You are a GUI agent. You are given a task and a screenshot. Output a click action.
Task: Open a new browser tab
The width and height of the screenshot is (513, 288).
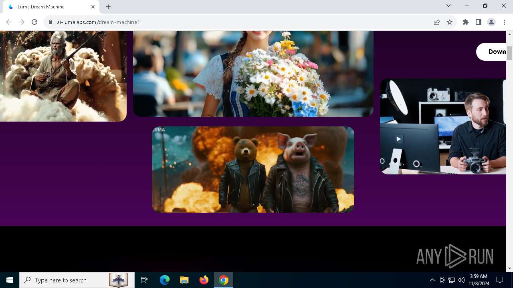pyautogui.click(x=108, y=7)
